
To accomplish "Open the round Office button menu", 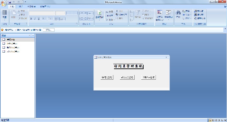I will point(3,3).
